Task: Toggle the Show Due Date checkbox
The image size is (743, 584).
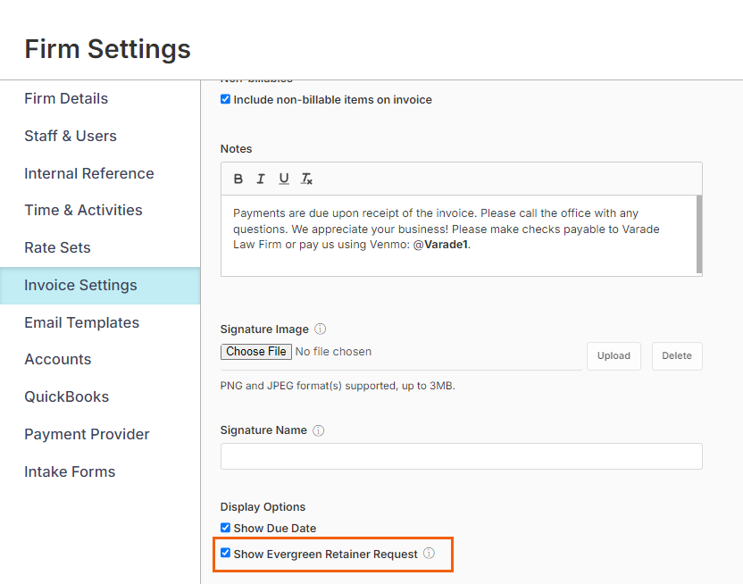Action: point(226,528)
